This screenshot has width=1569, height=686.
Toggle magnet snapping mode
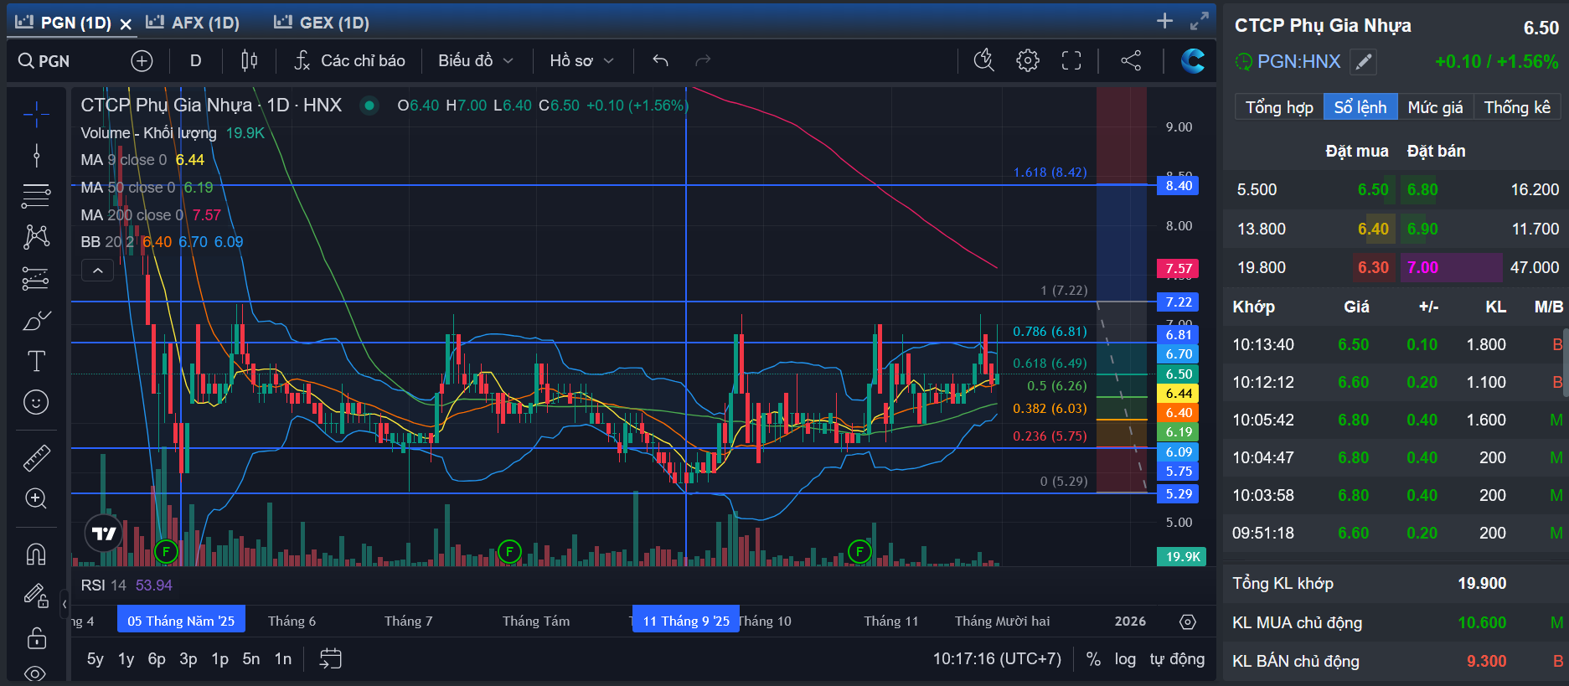(x=36, y=554)
